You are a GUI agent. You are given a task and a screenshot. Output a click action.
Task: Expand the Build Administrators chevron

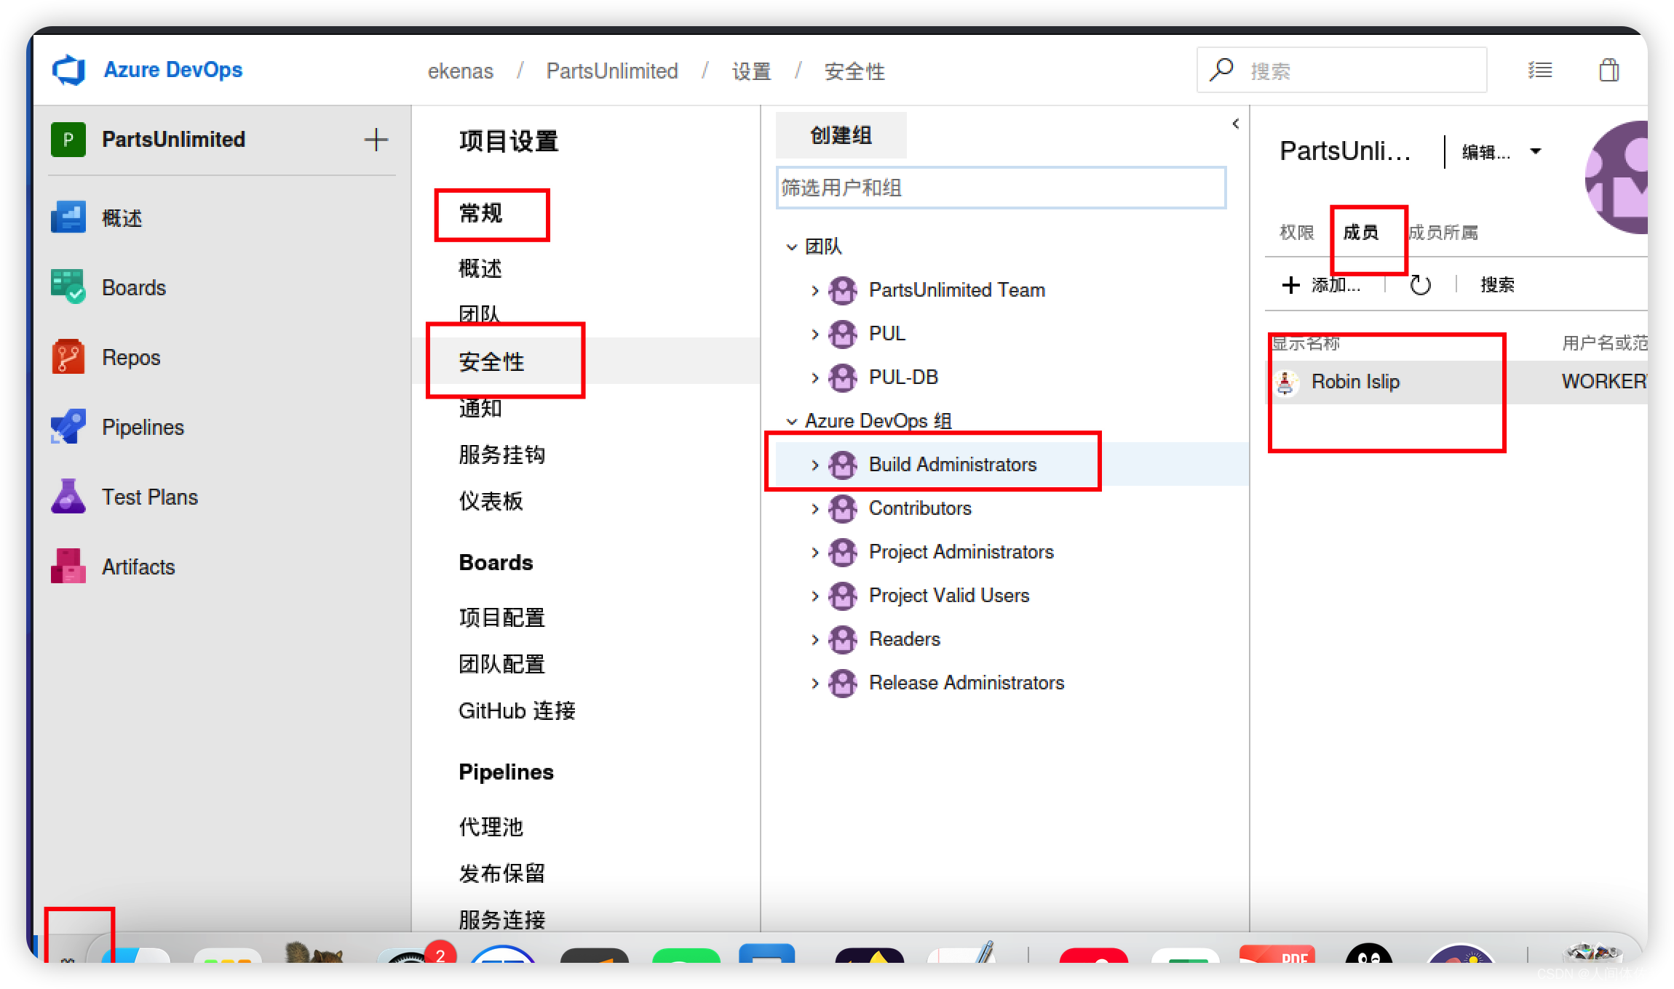(815, 465)
